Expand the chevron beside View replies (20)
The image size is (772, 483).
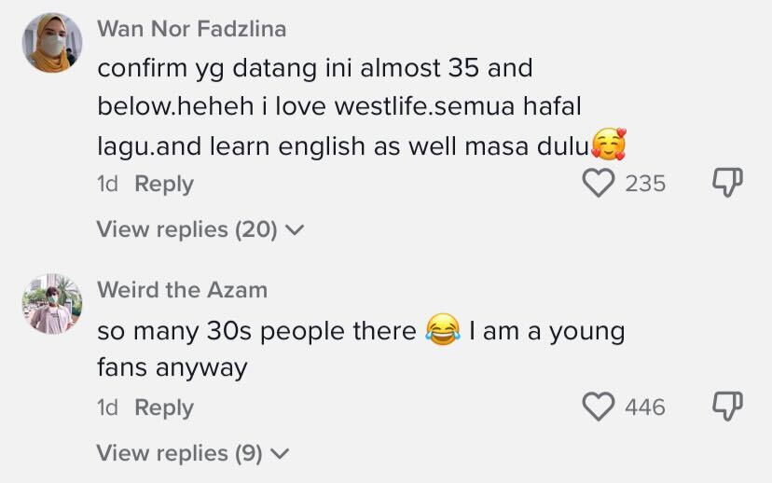294,230
